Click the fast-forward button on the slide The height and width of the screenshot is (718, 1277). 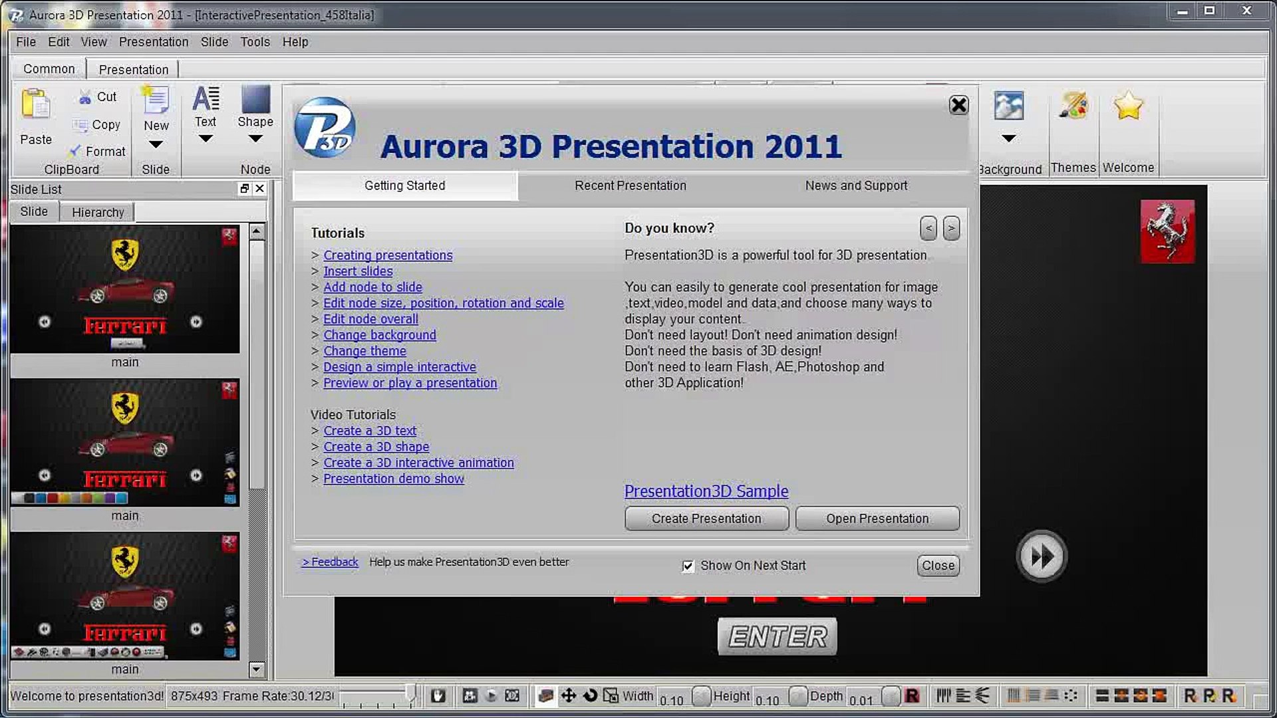pyautogui.click(x=1041, y=556)
